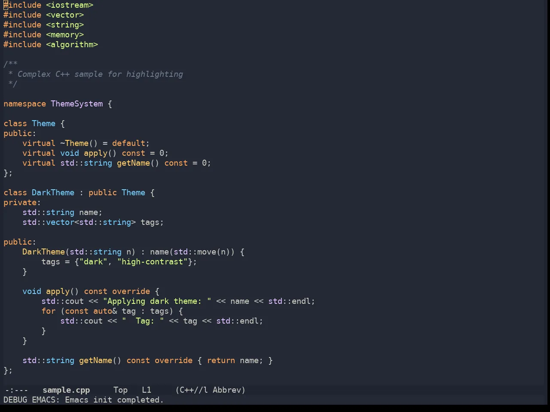The height and width of the screenshot is (412, 550).
Task: Click "apply" in the "virtual void apply()" line
Action: point(95,153)
